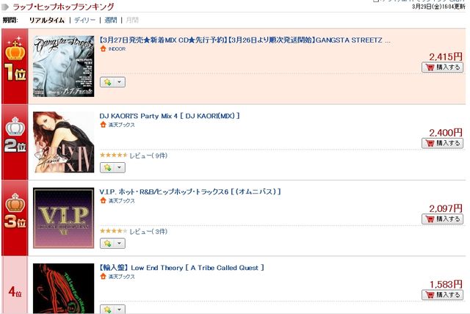Click 購入する button for 2,415円 item
This screenshot has width=470, height=314.
coord(442,67)
